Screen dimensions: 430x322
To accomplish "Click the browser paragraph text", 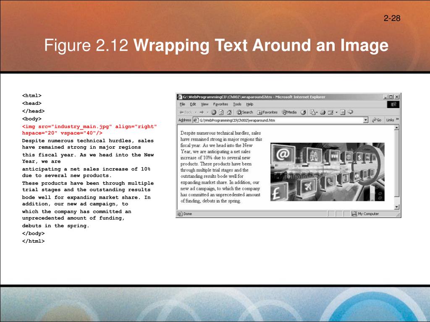I will 221,167.
